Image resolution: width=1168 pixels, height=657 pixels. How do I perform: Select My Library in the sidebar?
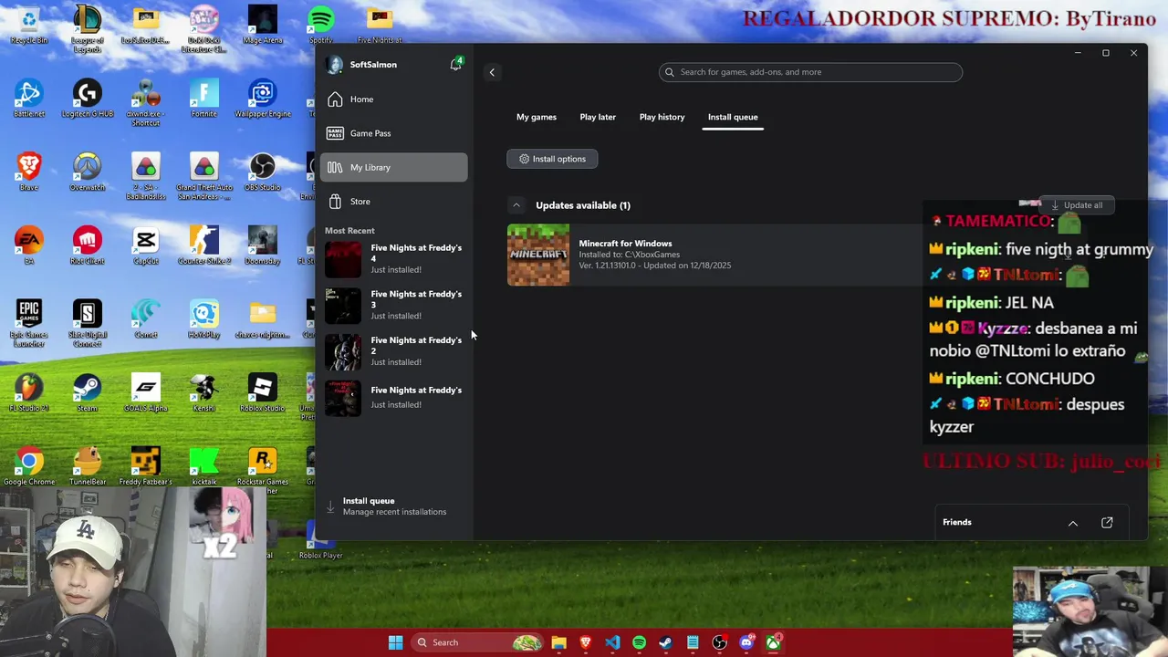click(x=393, y=167)
